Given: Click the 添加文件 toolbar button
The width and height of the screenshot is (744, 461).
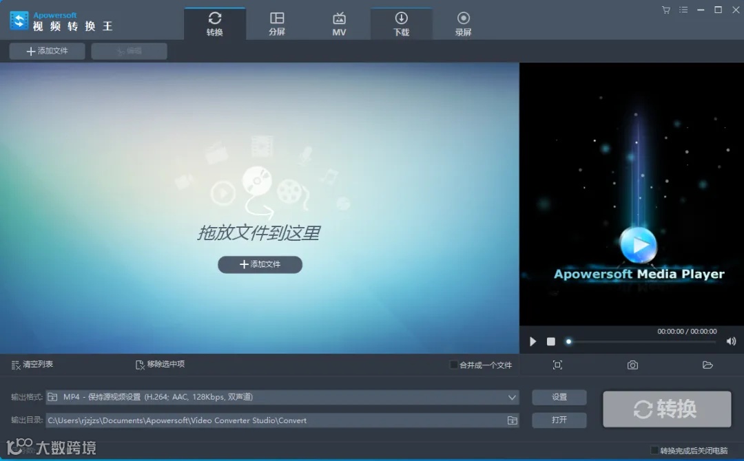Looking at the screenshot, I should click(47, 51).
